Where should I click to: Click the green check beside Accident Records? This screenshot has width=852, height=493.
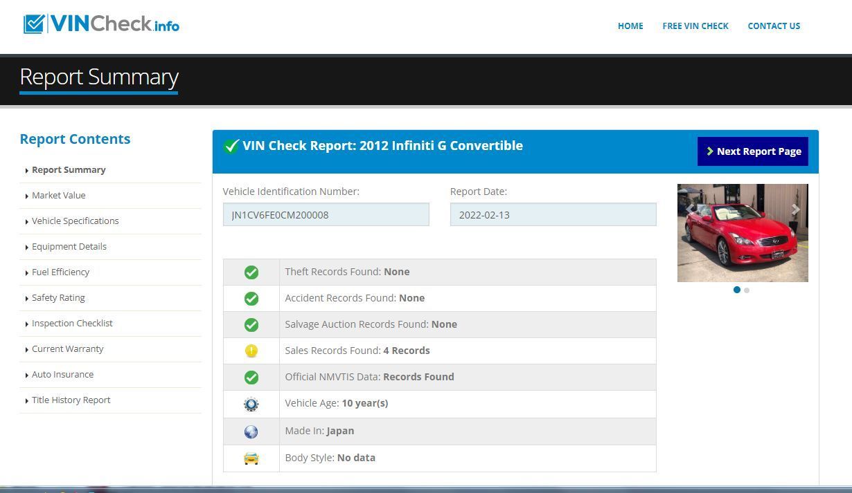point(251,299)
